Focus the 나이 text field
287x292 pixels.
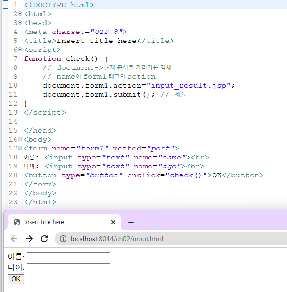[68, 268]
